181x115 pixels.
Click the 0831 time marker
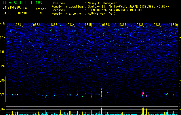(x=19, y=25)
